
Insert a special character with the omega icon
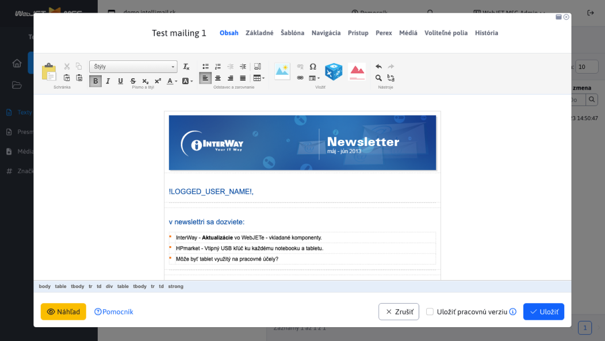pyautogui.click(x=313, y=66)
